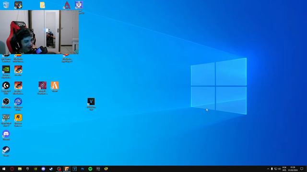Open the Windows Start menu
This screenshot has width=307, height=172.
point(4,169)
